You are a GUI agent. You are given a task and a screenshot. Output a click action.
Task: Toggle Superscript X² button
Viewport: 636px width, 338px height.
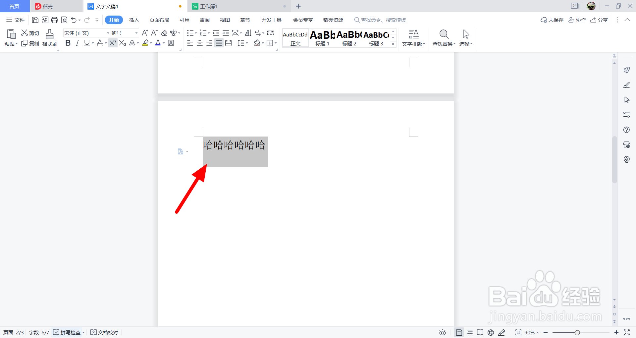pos(113,43)
